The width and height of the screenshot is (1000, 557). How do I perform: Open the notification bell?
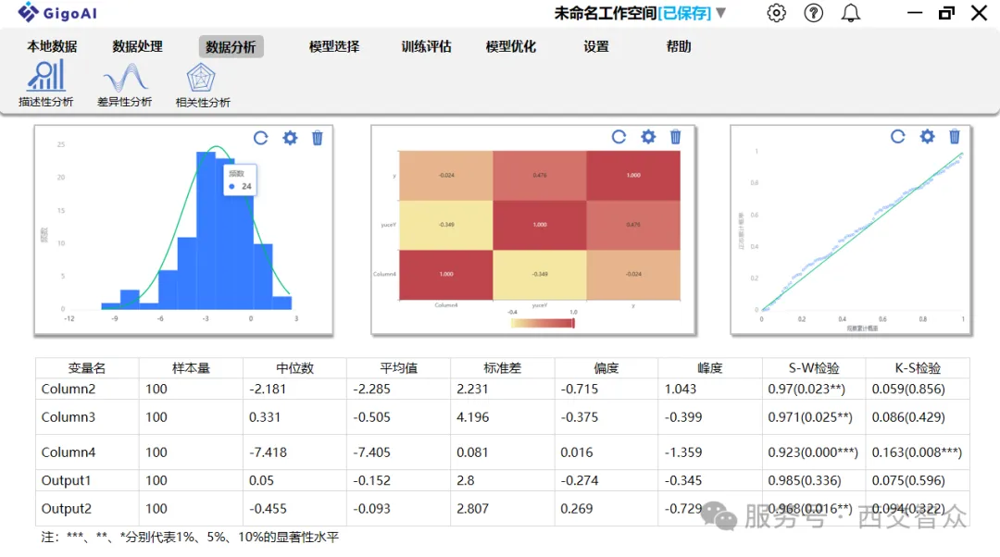(x=849, y=14)
